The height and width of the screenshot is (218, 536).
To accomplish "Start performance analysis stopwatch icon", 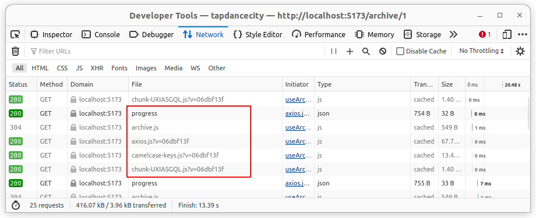I will (15, 205).
